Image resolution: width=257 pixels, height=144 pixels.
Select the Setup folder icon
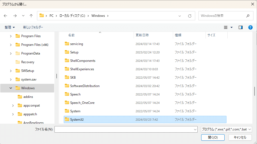(67, 52)
